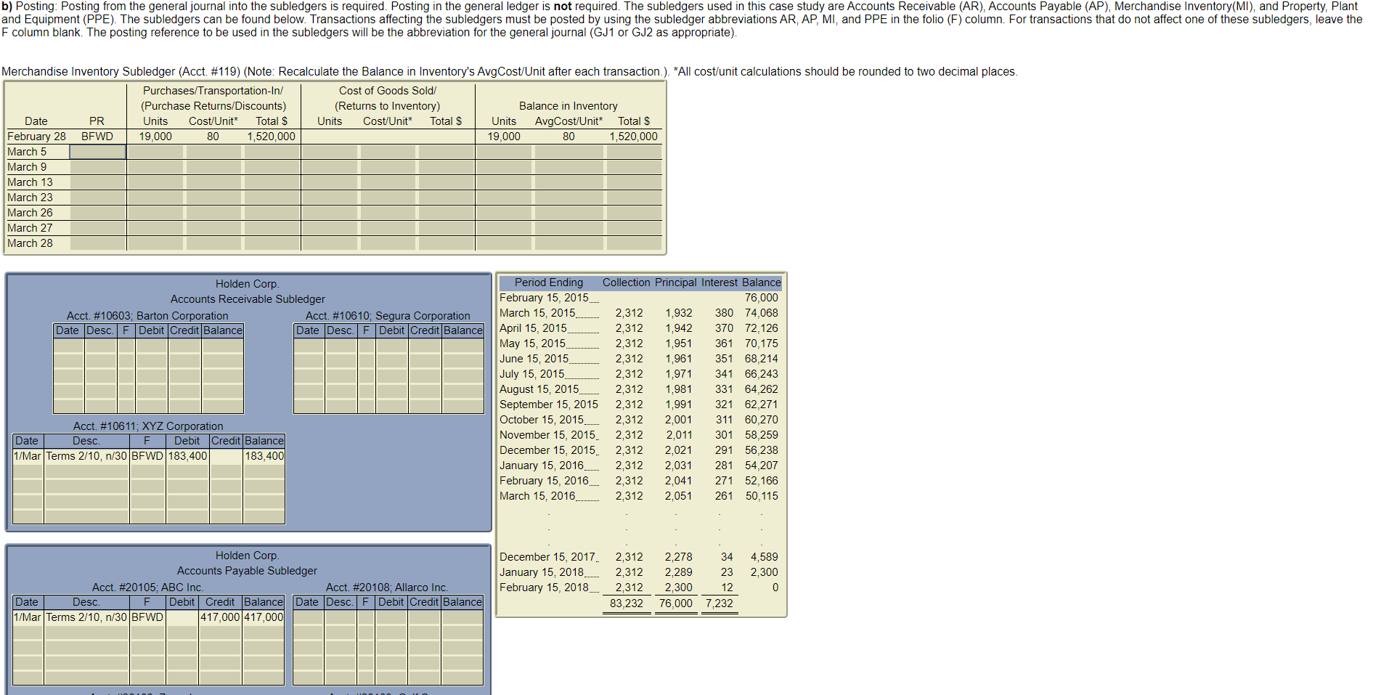This screenshot has width=1373, height=695.
Task: Click the March 9 row label
Action: click(x=27, y=167)
